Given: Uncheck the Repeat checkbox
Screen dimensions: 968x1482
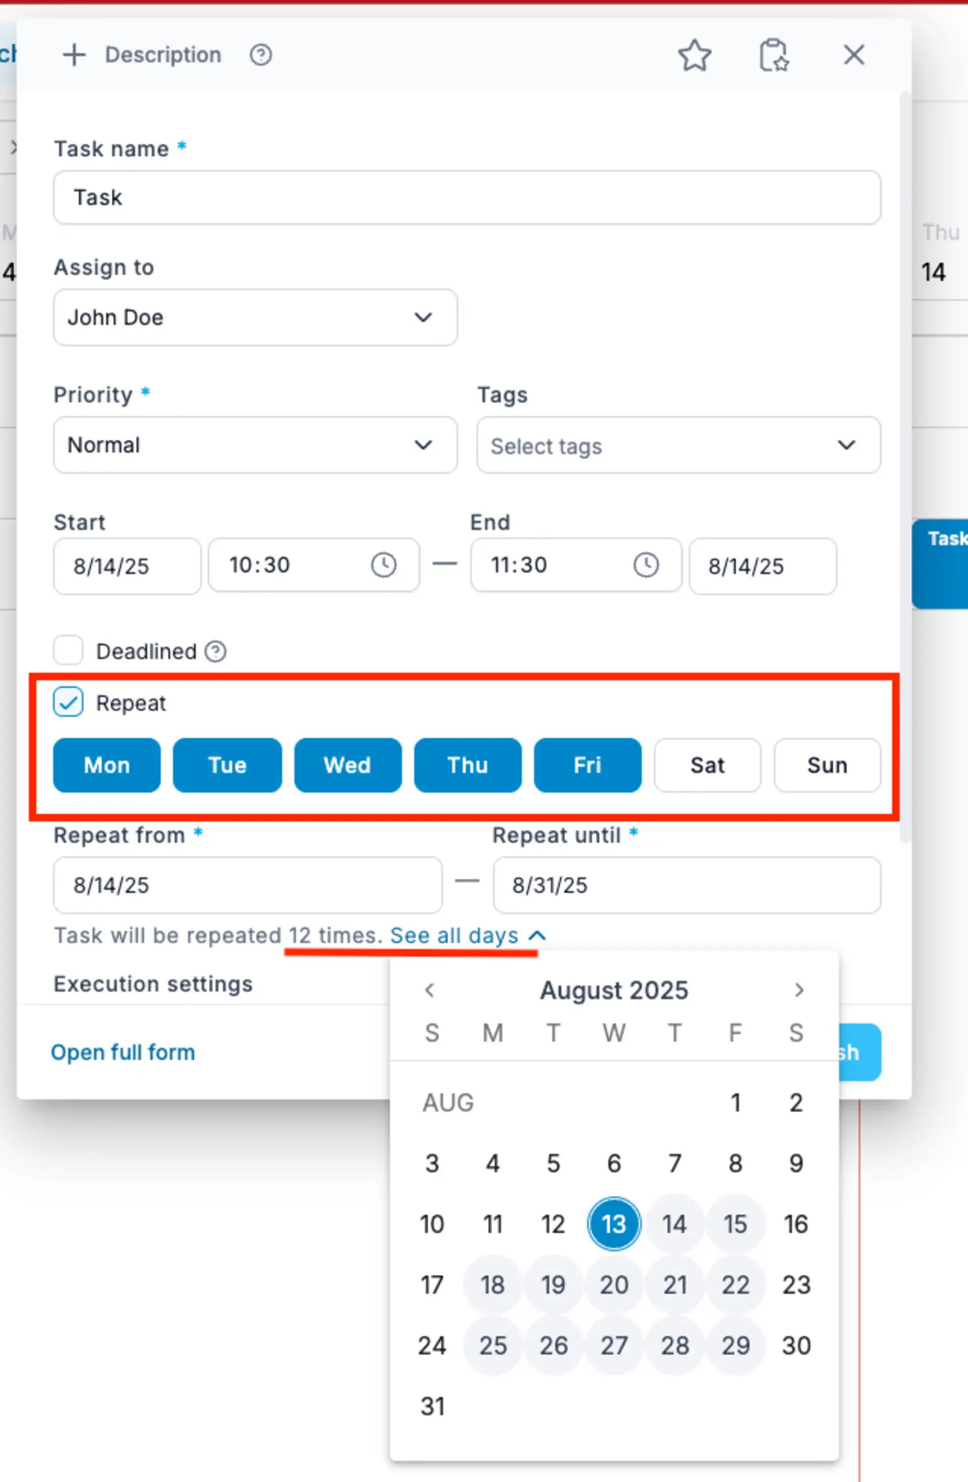Looking at the screenshot, I should point(69,702).
